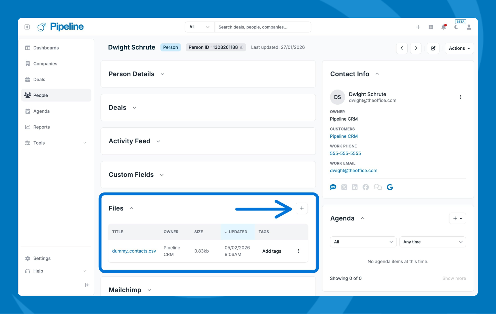Click the plus icon to add a file
The width and height of the screenshot is (496, 314).
point(302,208)
